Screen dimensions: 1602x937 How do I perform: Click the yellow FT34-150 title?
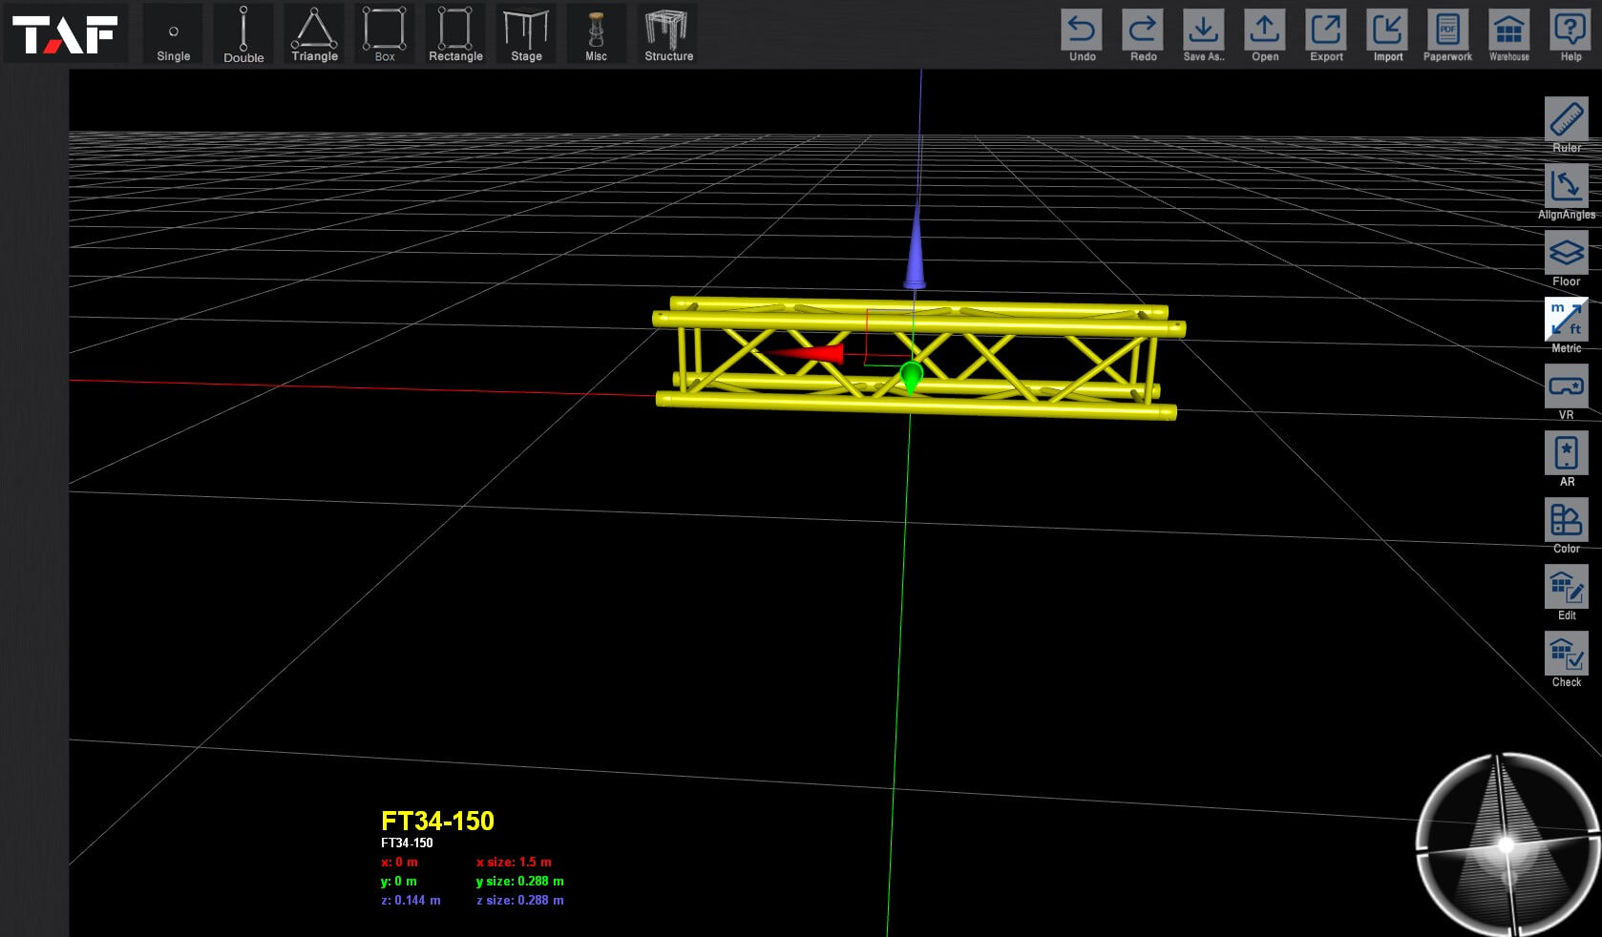coord(437,821)
